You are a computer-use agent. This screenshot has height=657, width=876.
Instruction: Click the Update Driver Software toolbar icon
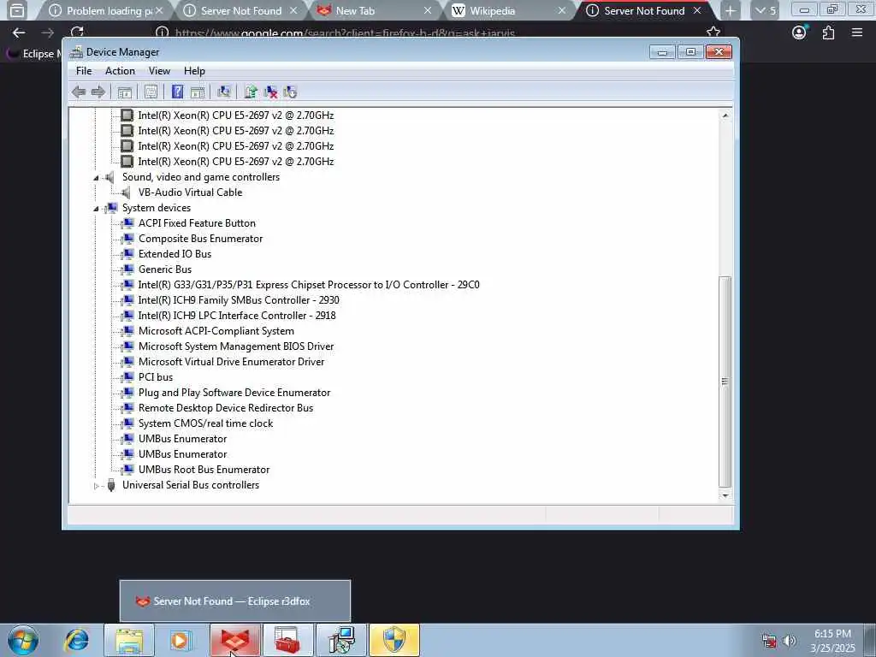pos(251,92)
